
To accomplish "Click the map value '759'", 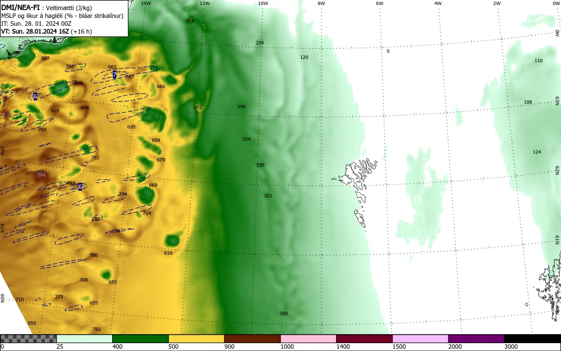I will coord(42,130).
